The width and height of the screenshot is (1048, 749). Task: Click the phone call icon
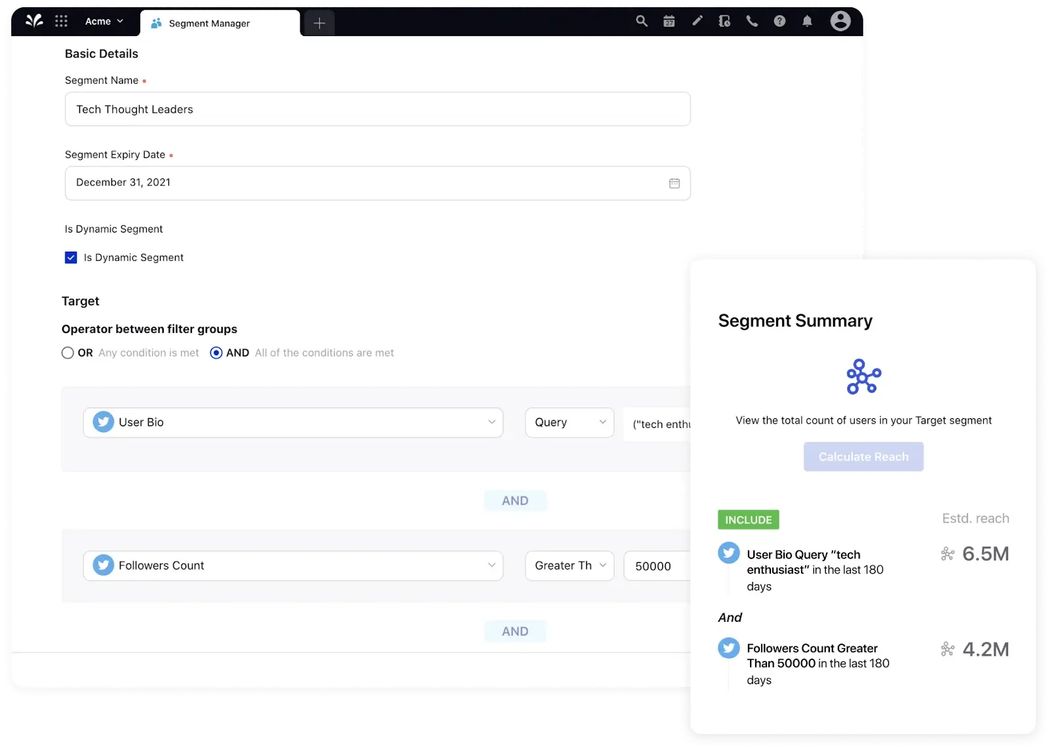point(752,21)
